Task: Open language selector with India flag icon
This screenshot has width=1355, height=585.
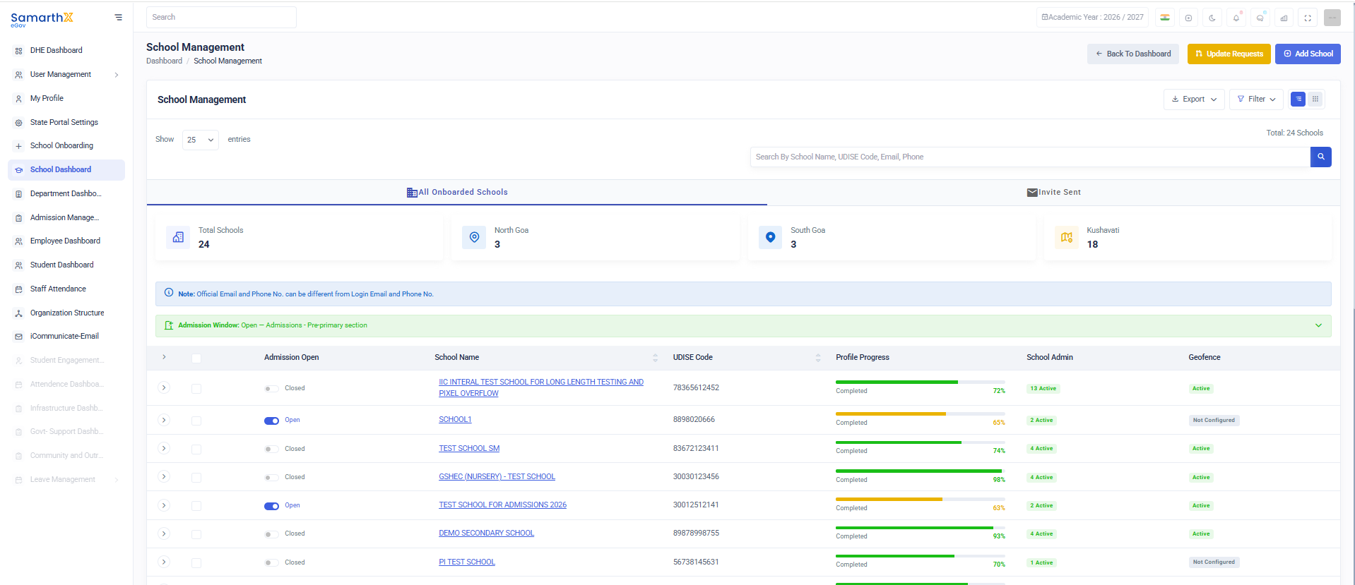Action: point(1165,18)
